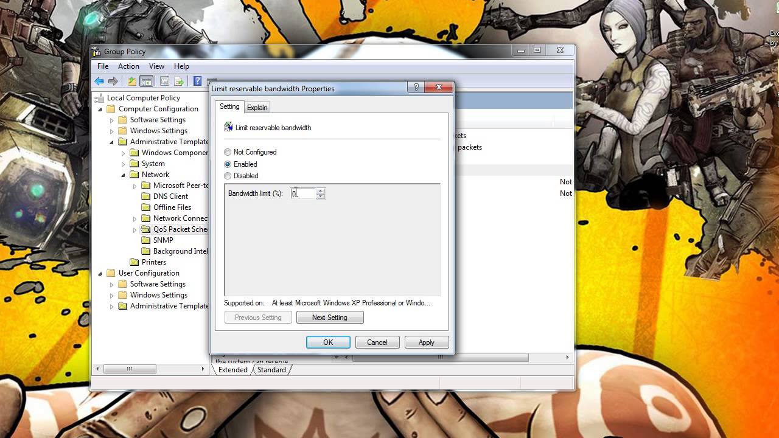Image resolution: width=779 pixels, height=438 pixels.
Task: Select Software Settings under User Configuration
Action: pyautogui.click(x=158, y=284)
